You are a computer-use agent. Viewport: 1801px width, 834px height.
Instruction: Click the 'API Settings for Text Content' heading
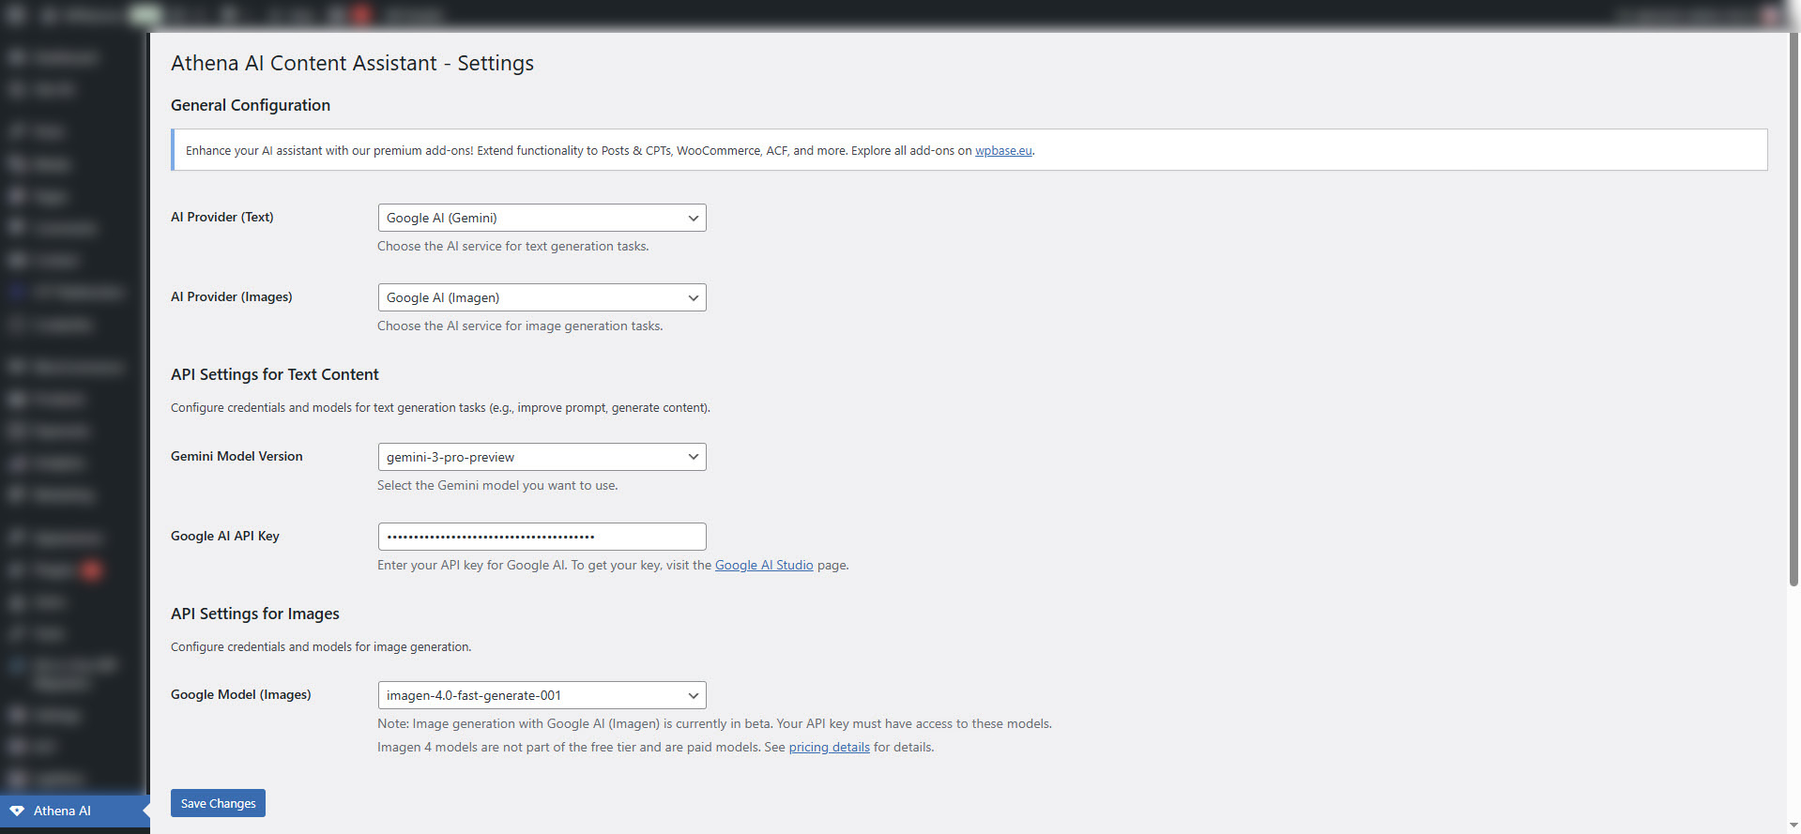[x=275, y=374]
